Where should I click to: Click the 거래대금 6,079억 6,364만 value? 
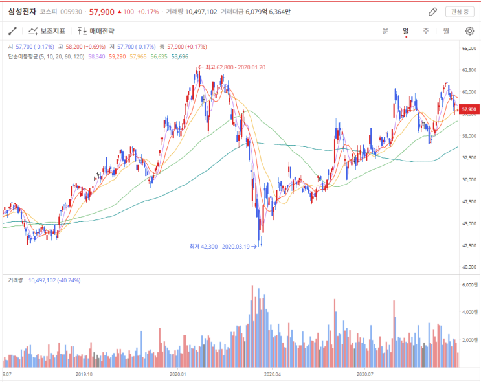[x=256, y=12]
